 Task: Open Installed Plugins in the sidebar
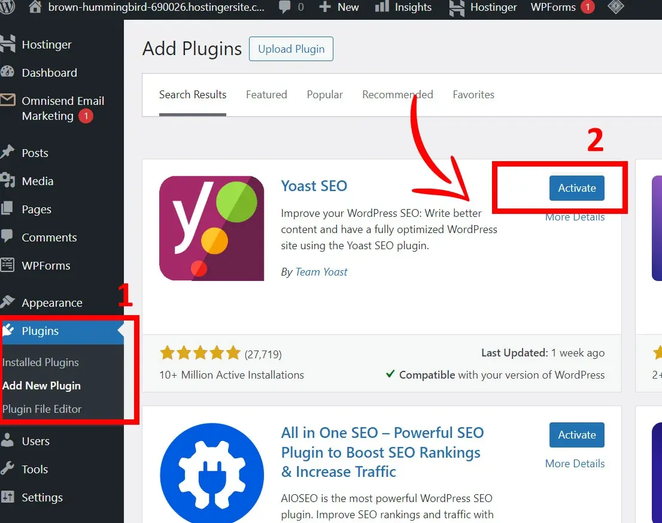click(x=41, y=362)
